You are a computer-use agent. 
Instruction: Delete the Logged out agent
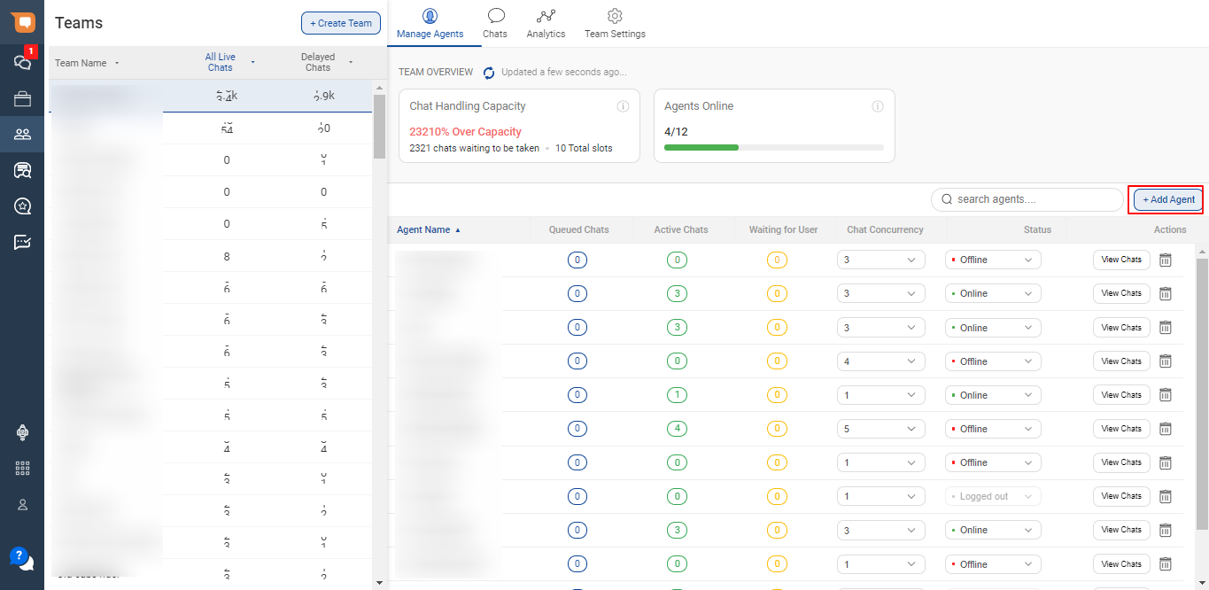pyautogui.click(x=1166, y=496)
